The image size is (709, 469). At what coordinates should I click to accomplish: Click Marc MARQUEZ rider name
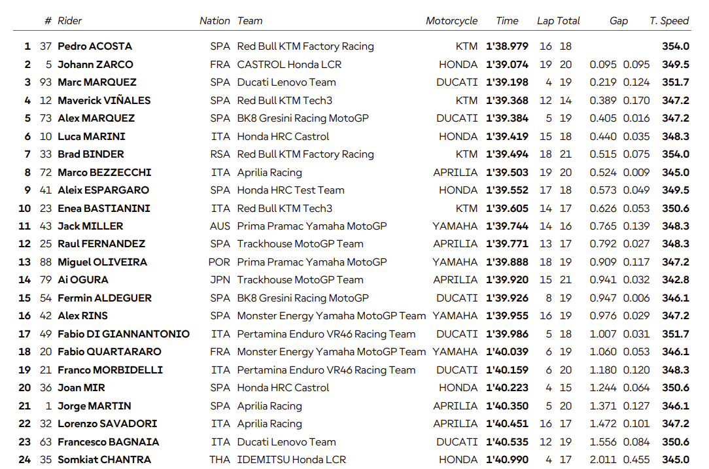[x=97, y=82]
